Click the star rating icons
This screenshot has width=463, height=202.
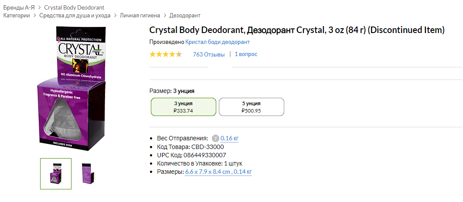166,54
